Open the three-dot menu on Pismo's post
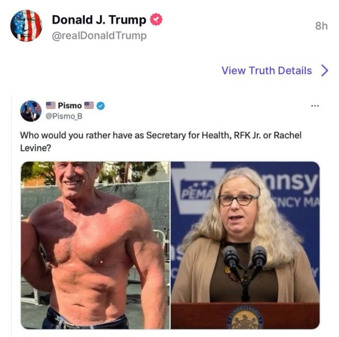The height and width of the screenshot is (337, 339). (315, 106)
